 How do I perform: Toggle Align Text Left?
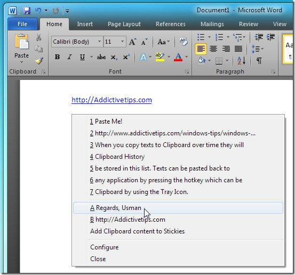point(201,49)
